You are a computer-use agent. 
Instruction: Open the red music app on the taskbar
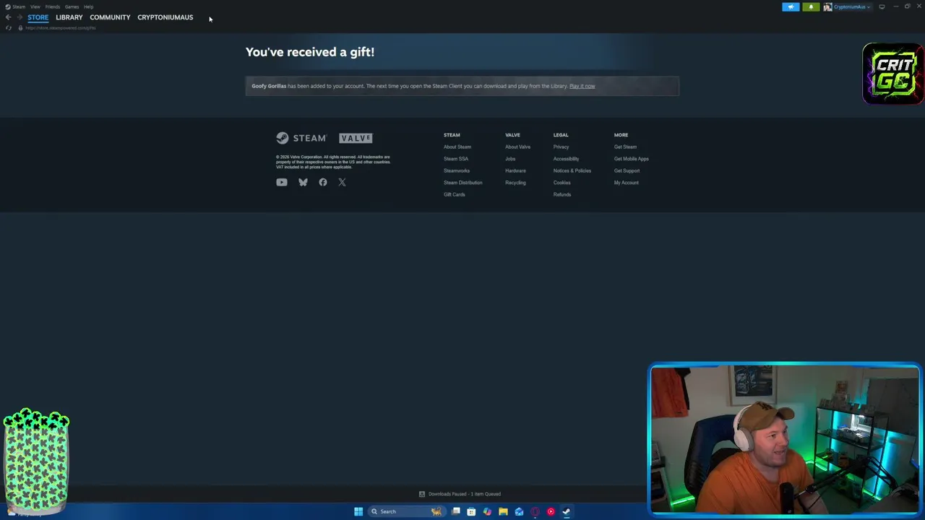pyautogui.click(x=551, y=511)
